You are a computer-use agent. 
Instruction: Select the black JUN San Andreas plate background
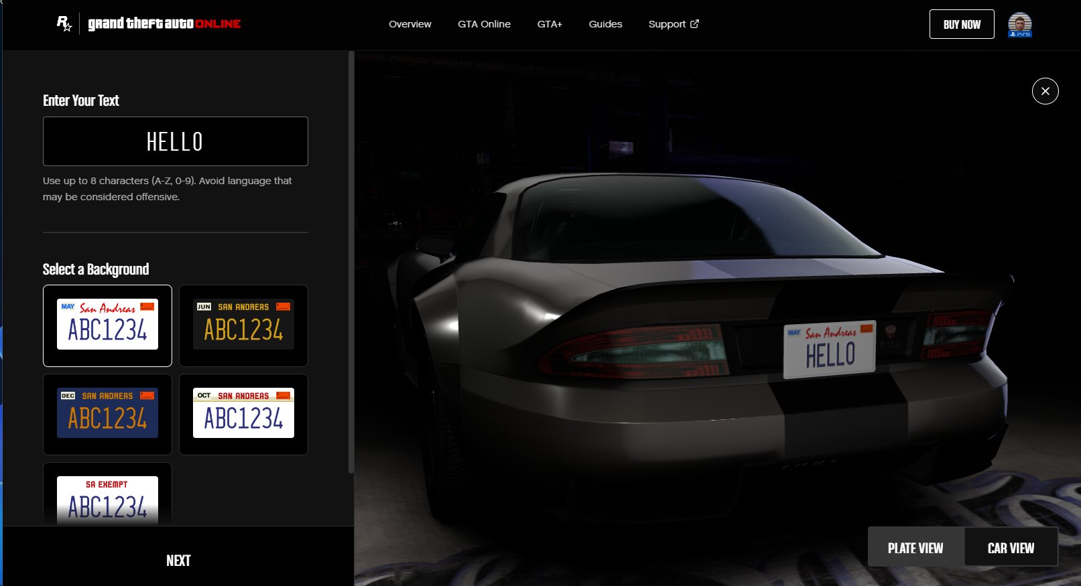coord(243,325)
